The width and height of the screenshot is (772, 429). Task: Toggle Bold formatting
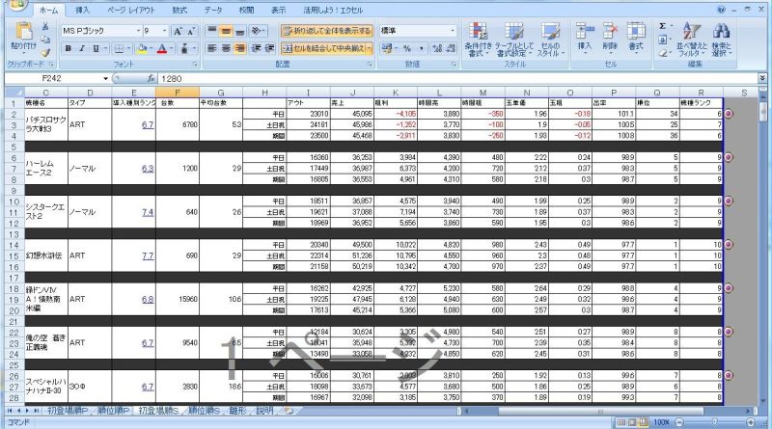[x=67, y=48]
